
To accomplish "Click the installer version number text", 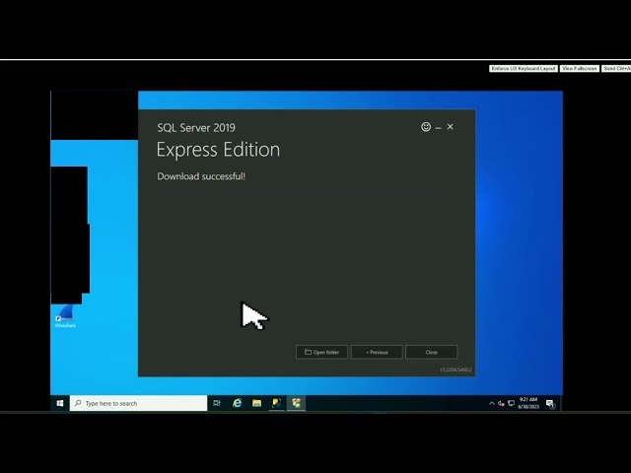I will (x=456, y=370).
